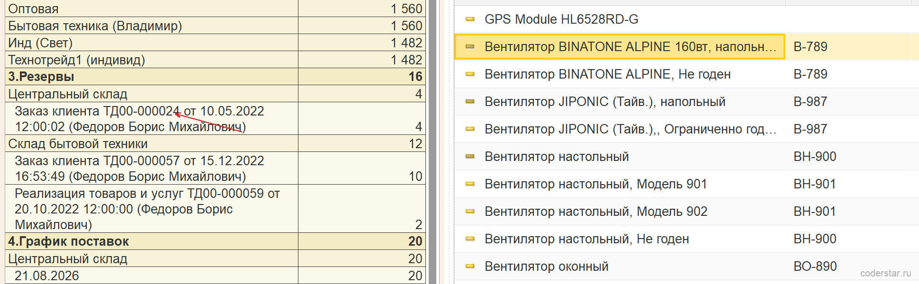This screenshot has height=284, width=919.
Task: Click article B-987 in JIPONIC Ограниченно row
Action: click(x=811, y=129)
